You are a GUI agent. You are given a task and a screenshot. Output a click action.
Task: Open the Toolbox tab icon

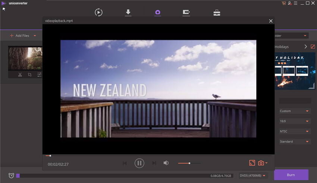coord(217,12)
